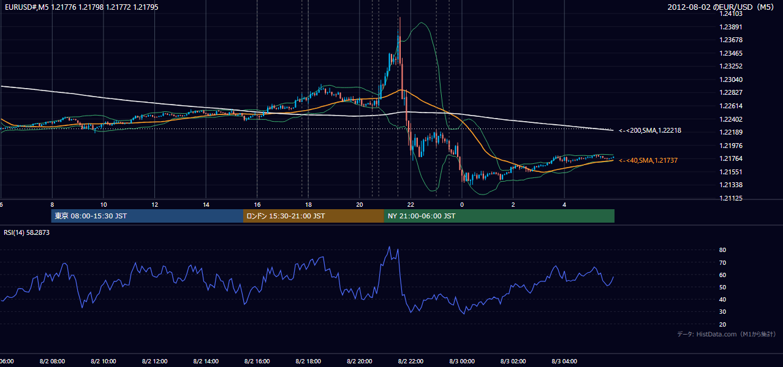783x367 pixels.
Task: Select the 8/2 16:00 bottom time label
Action: (x=257, y=361)
